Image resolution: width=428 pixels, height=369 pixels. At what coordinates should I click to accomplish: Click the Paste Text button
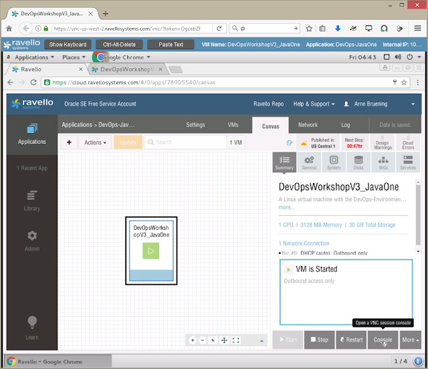tap(171, 45)
